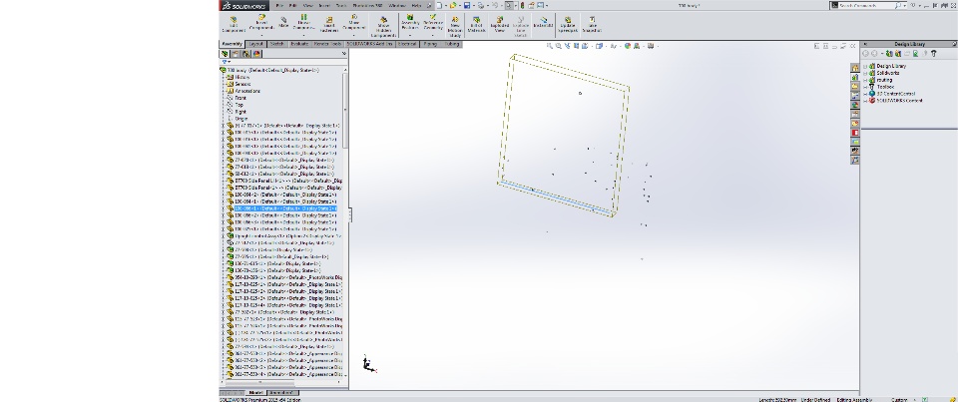Open dropdown under Insert Components
This screenshot has width=958, height=402.
pyautogui.click(x=260, y=36)
